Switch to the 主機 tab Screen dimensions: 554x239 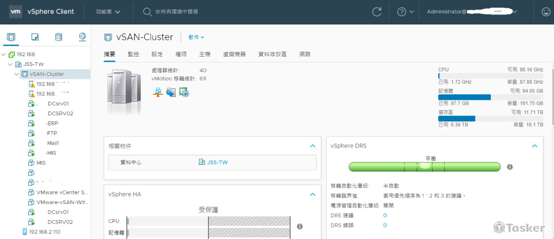pos(205,54)
